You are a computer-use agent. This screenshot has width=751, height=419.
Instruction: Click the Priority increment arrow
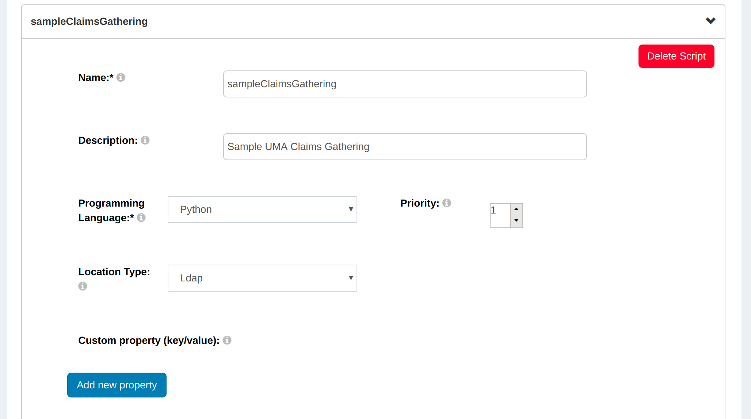click(516, 209)
